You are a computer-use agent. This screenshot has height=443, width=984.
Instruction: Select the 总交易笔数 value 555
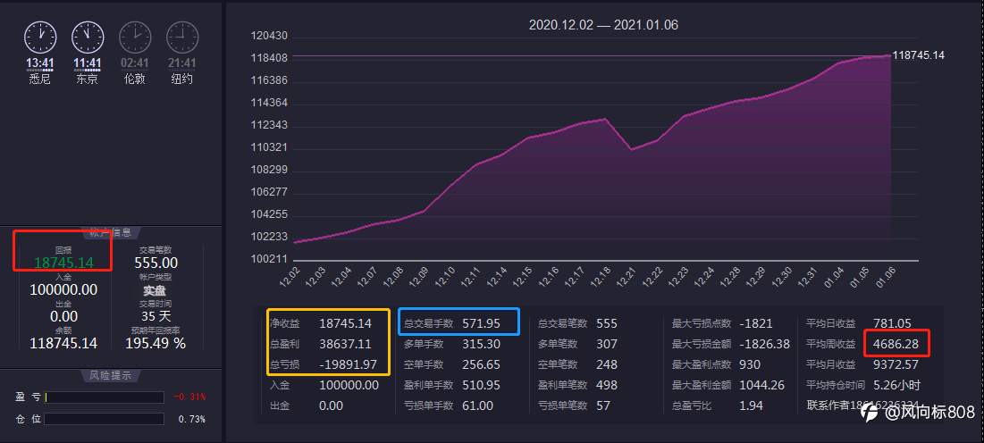tap(607, 324)
